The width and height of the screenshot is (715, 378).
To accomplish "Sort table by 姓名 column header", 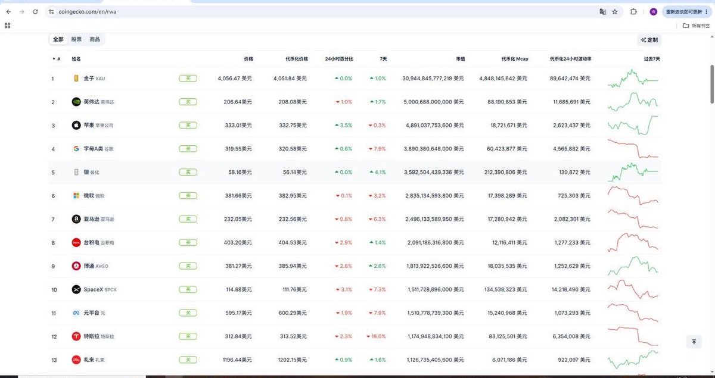I will (76, 59).
